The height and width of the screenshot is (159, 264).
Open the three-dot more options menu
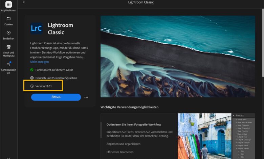[x=86, y=97]
